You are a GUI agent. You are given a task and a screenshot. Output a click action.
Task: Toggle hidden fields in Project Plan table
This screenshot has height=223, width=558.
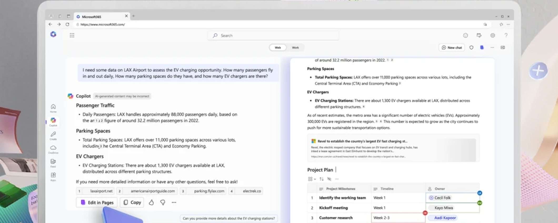329,179
